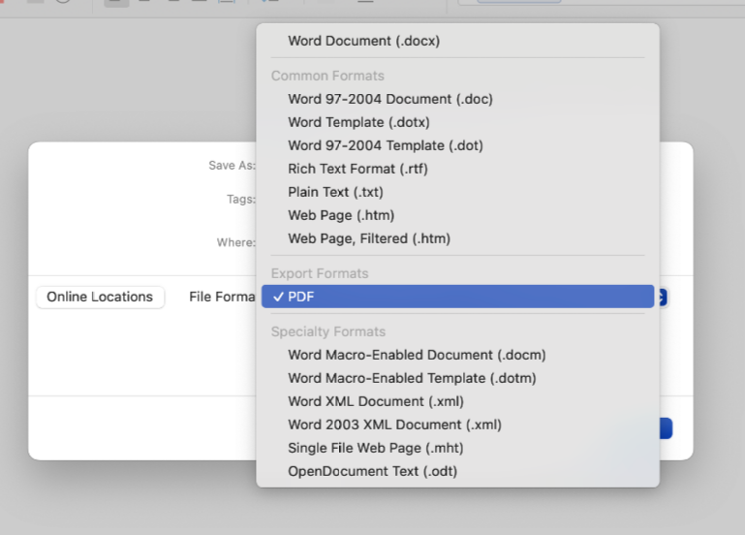
Task: Select Web Page, Filtered (.htm)
Action: pos(457,238)
